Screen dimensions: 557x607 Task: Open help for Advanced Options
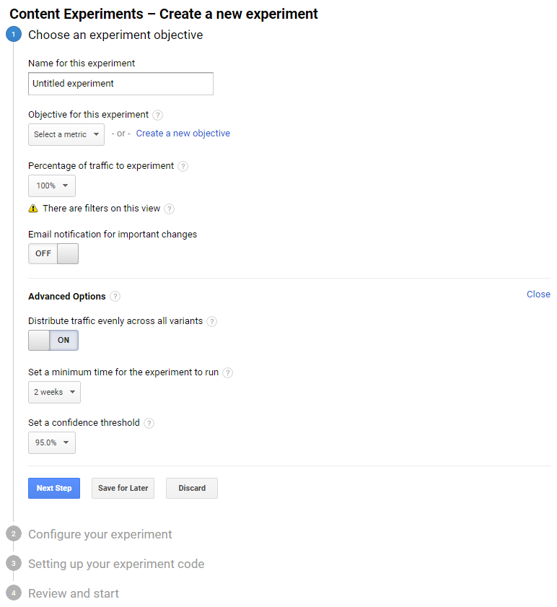tap(115, 296)
